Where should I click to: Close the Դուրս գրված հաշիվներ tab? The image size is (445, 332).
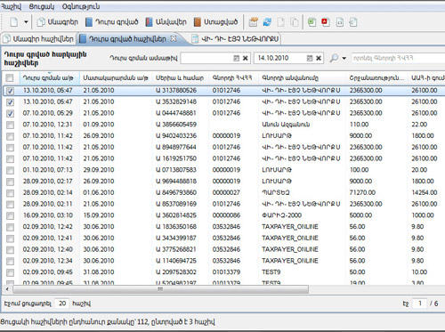click(x=174, y=38)
